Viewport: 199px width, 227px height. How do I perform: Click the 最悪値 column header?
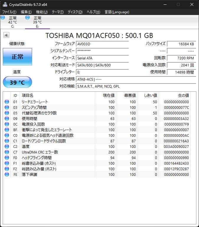point(127,95)
